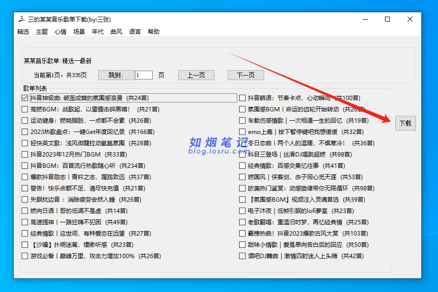Open the 心情 menu
The image size is (438, 292).
coord(60,32)
